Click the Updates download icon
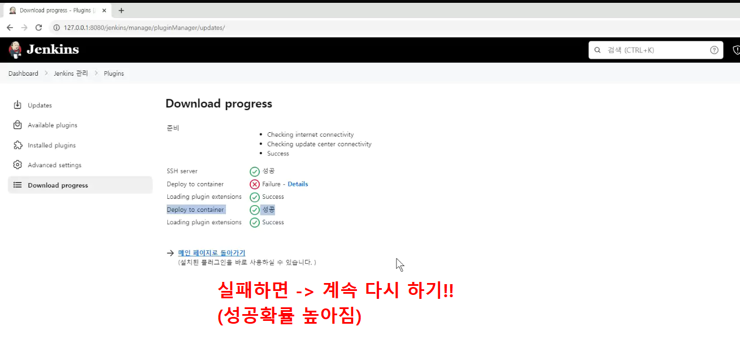Image resolution: width=740 pixels, height=348 pixels. [18, 105]
